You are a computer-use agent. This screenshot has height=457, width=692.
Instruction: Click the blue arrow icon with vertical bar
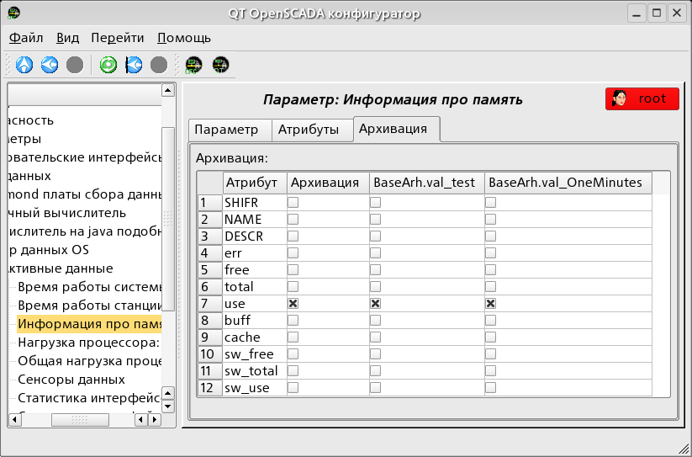point(133,65)
